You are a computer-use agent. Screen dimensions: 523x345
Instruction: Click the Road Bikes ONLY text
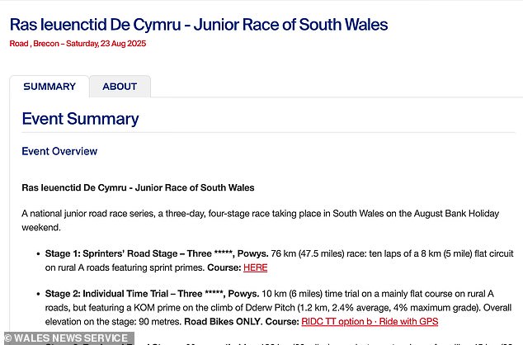pyautogui.click(x=222, y=321)
